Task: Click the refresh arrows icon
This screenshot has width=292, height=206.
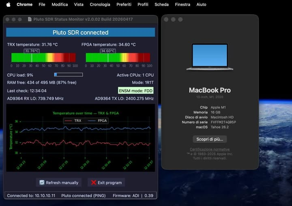Action: [42, 183]
